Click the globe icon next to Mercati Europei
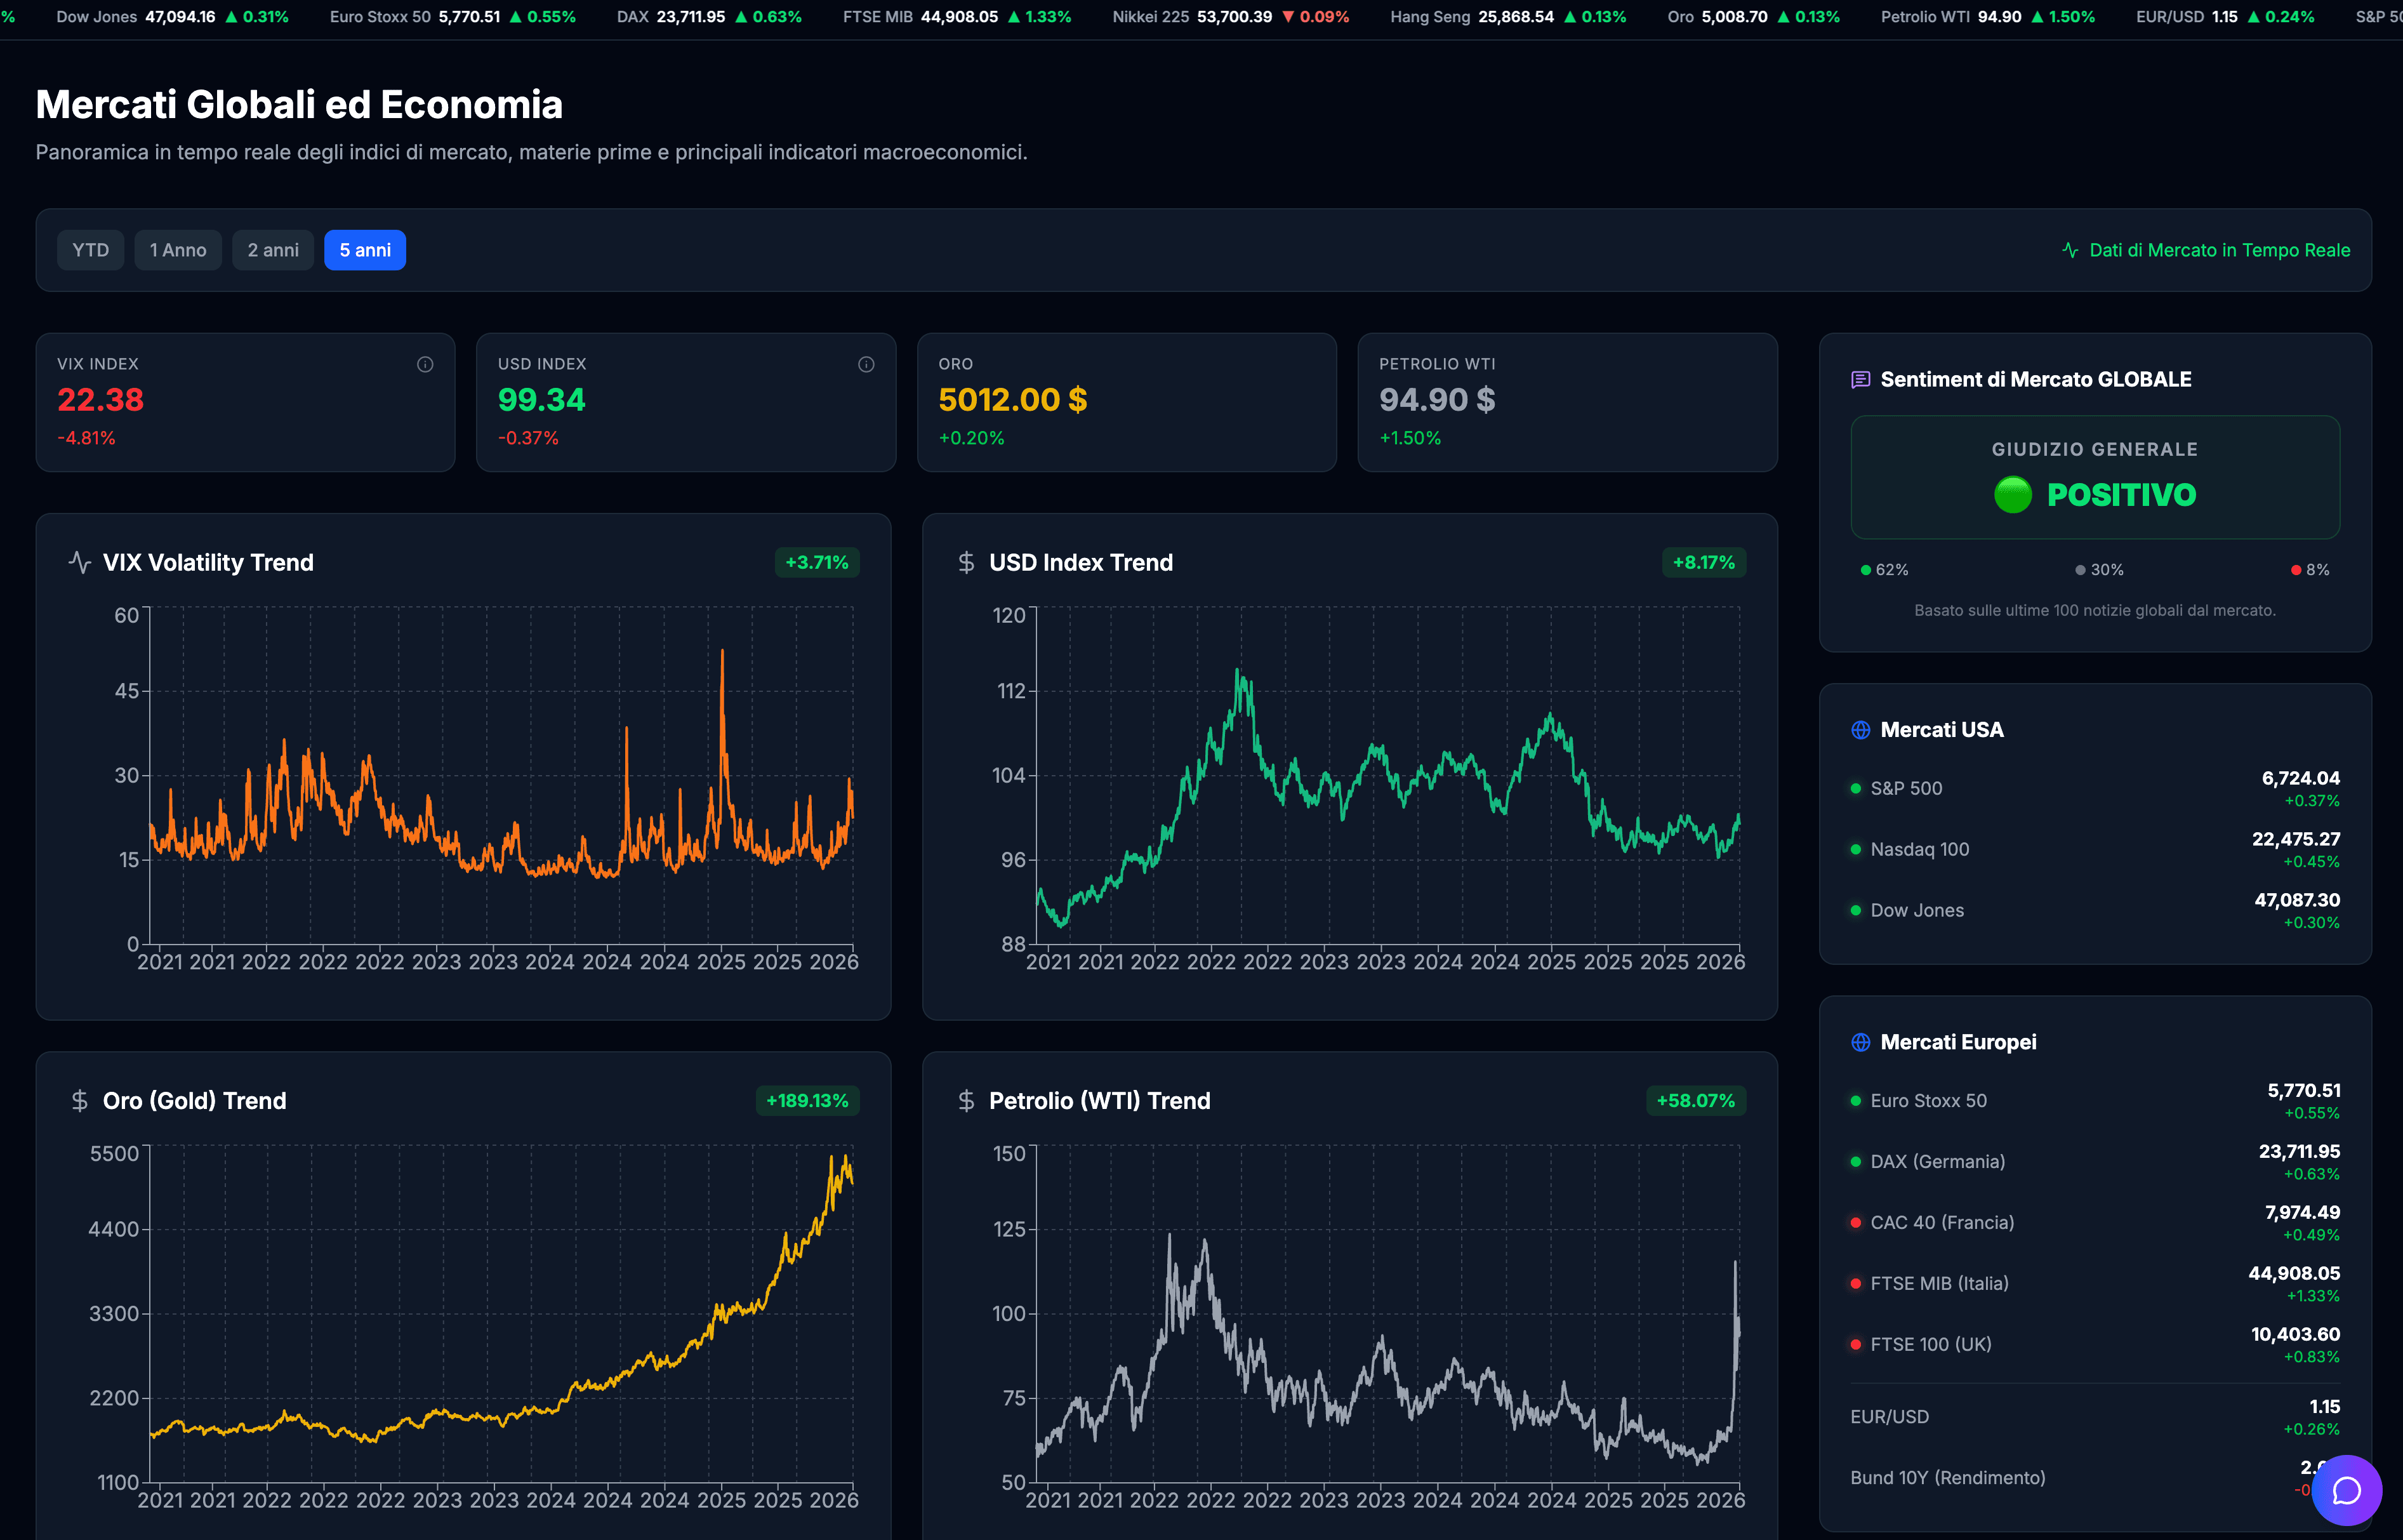2403x1540 pixels. (1860, 1042)
